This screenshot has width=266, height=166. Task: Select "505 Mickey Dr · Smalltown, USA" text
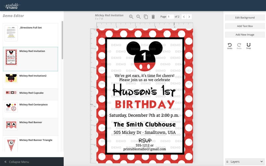coord(144,132)
